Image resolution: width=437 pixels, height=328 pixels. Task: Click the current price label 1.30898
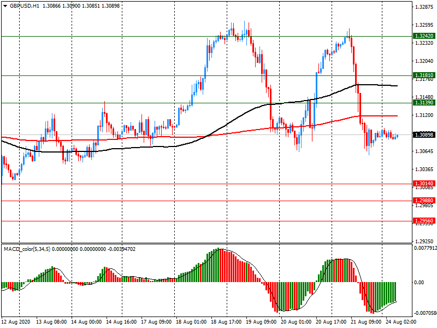click(424, 135)
